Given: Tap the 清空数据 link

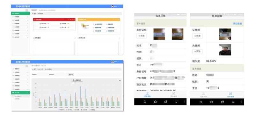Looking at the screenshot, I should (x=237, y=24).
